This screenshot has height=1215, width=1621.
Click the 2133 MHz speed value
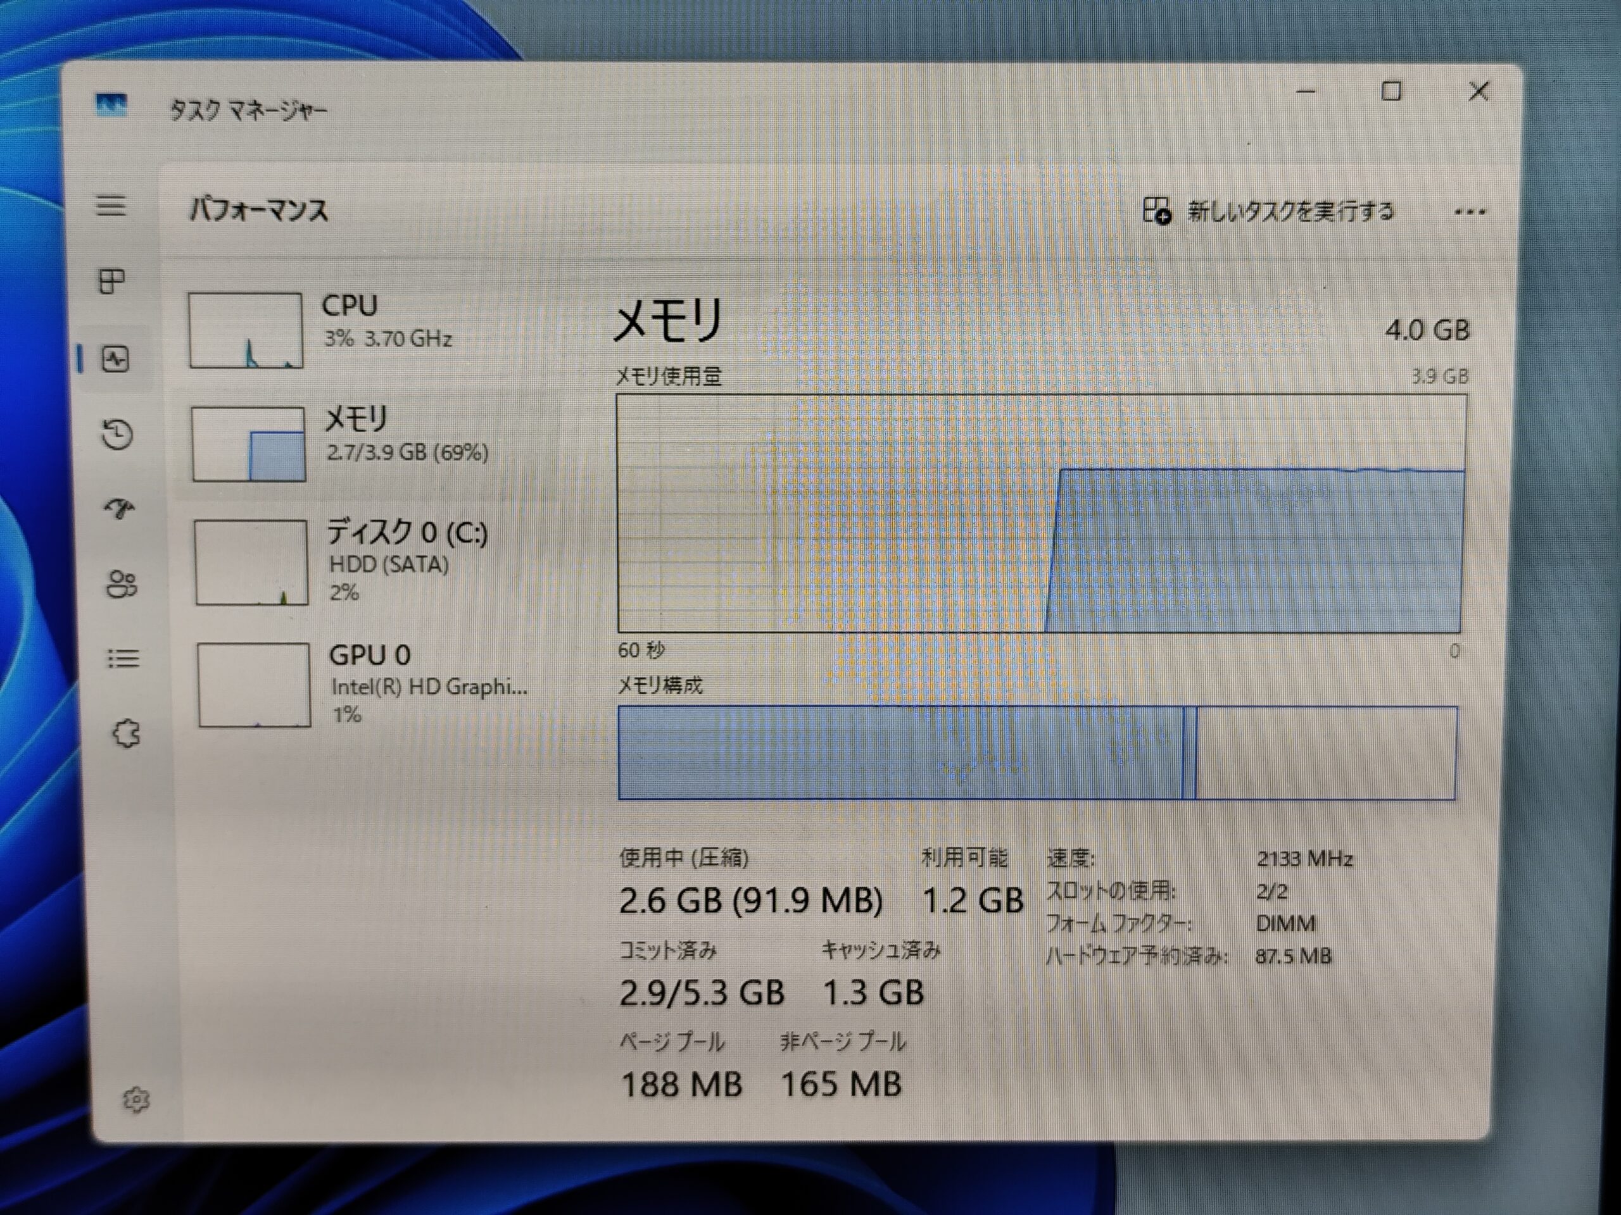click(x=1304, y=858)
